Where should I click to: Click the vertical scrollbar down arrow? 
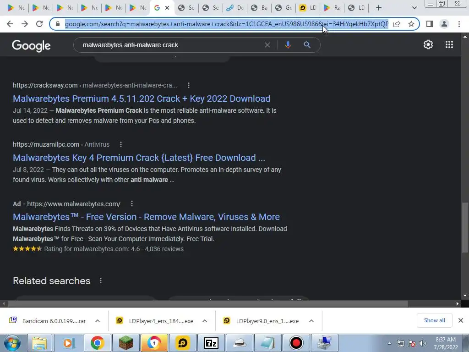coord(465,296)
